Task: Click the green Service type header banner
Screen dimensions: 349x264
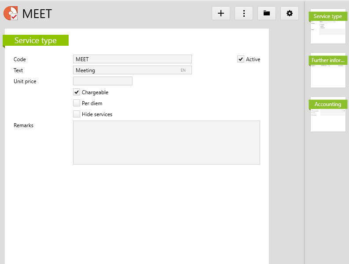Action: tap(36, 40)
